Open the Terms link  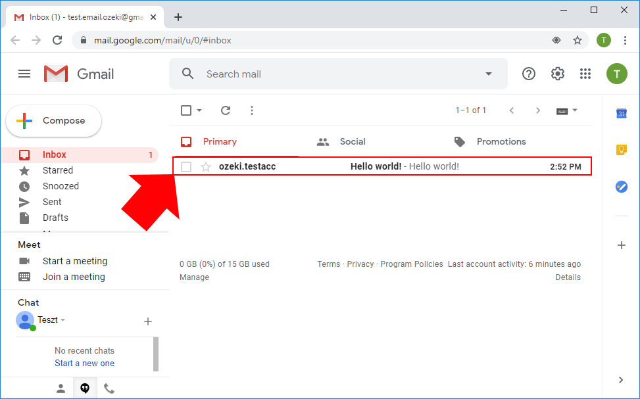[x=329, y=264]
